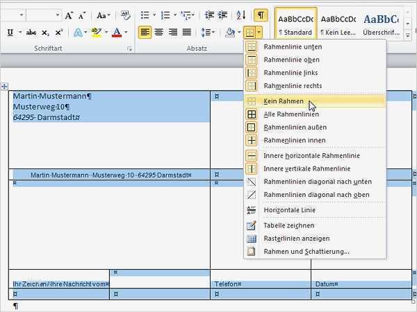
Task: Toggle subscript formatting
Action: coord(45,33)
